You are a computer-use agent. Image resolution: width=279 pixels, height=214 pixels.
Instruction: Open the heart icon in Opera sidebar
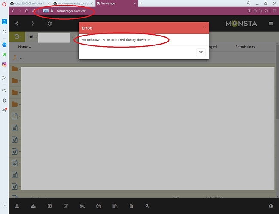point(4,91)
